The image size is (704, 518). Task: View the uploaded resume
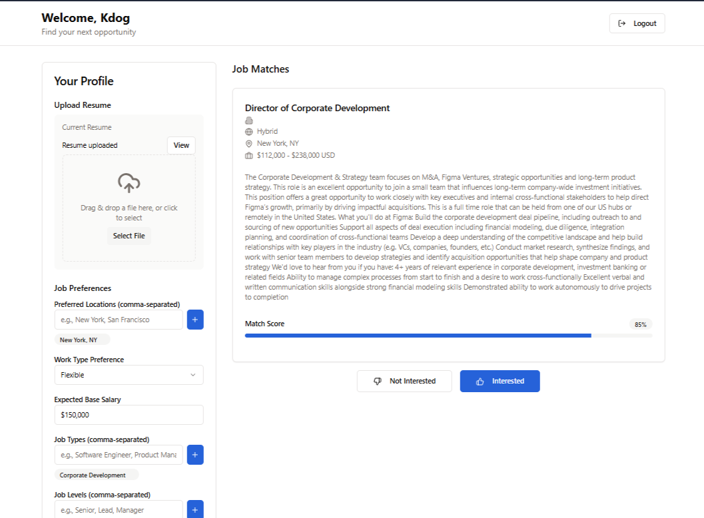[x=181, y=145]
